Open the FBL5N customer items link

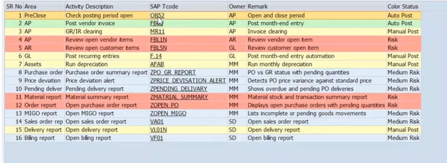click(157, 48)
